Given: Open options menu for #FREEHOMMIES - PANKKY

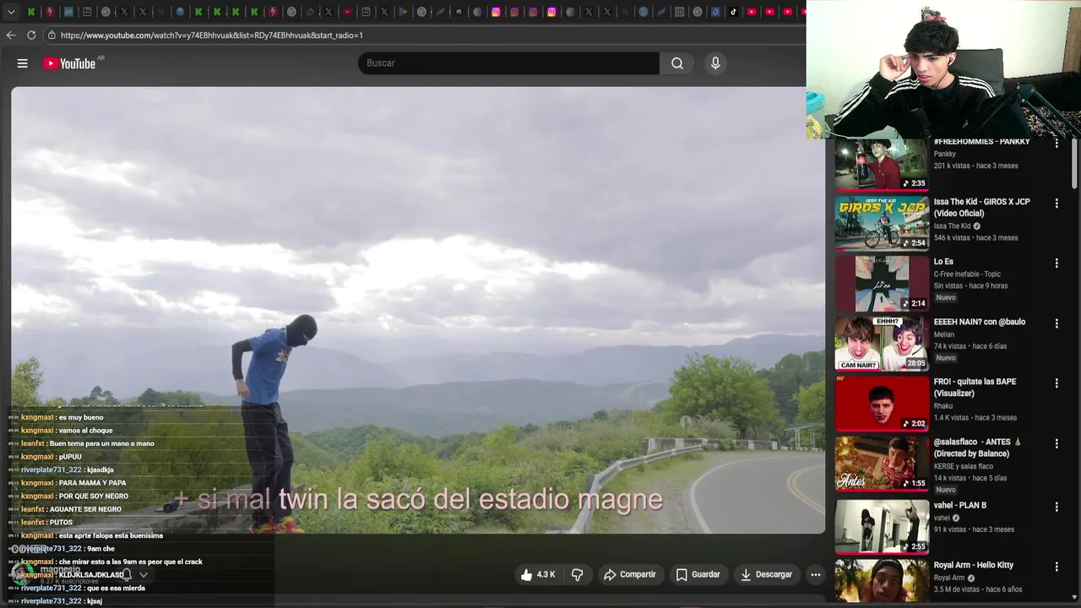Looking at the screenshot, I should pos(1057,144).
